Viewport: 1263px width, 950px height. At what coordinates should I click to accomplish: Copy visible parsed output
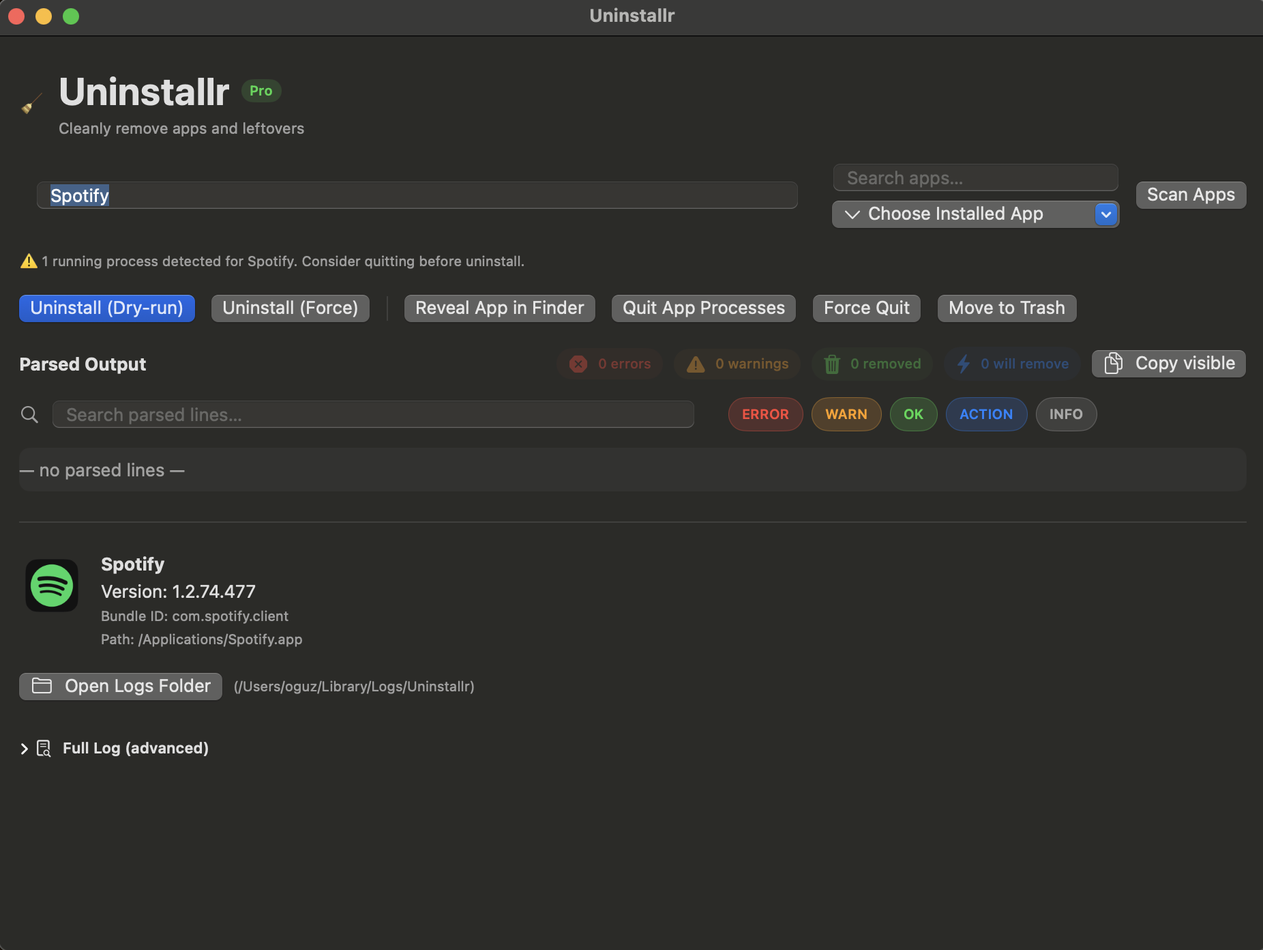tap(1168, 364)
